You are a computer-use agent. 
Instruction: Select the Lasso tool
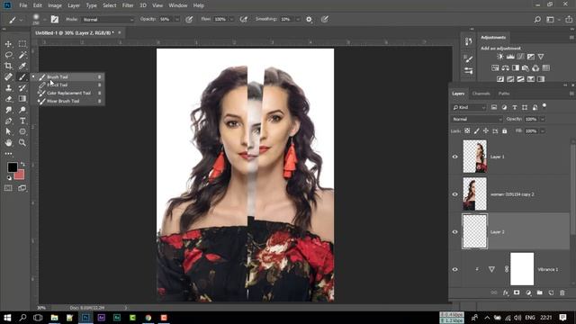(8, 55)
